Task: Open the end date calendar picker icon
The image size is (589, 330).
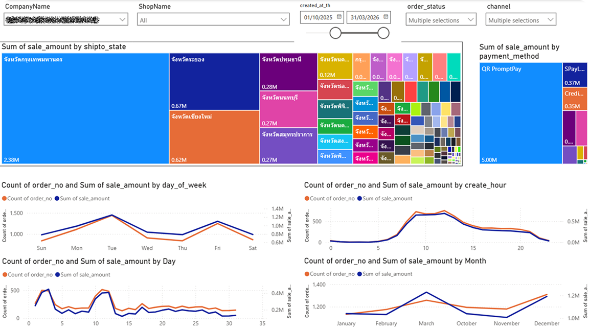Action: 386,17
